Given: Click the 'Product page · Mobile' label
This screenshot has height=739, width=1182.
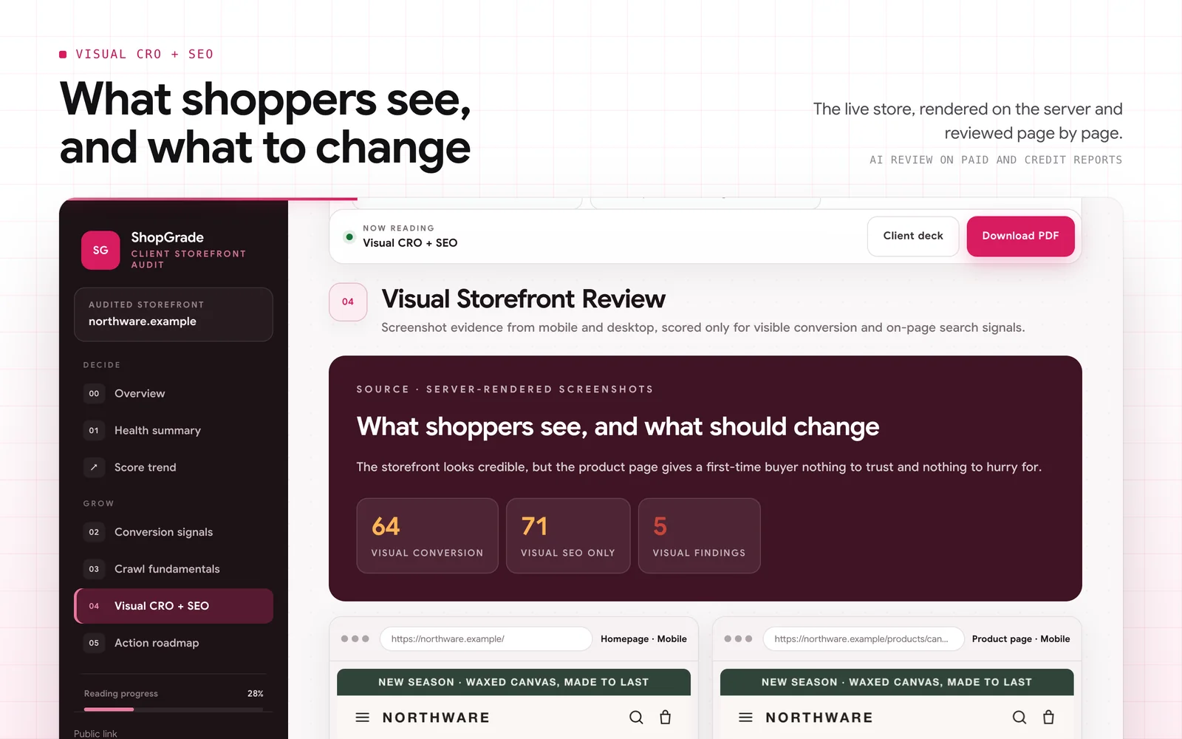Looking at the screenshot, I should [x=1021, y=638].
